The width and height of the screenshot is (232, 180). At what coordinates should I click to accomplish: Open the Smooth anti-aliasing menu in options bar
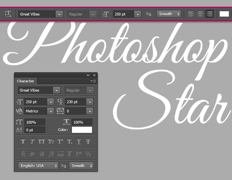169,14
